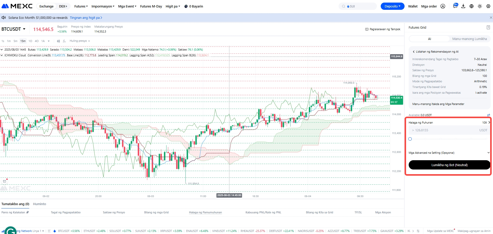Image resolution: width=493 pixels, height=234 pixels.
Task: Click the Pagbaba coin icon near 0 Bayarin
Action: click(186, 6)
